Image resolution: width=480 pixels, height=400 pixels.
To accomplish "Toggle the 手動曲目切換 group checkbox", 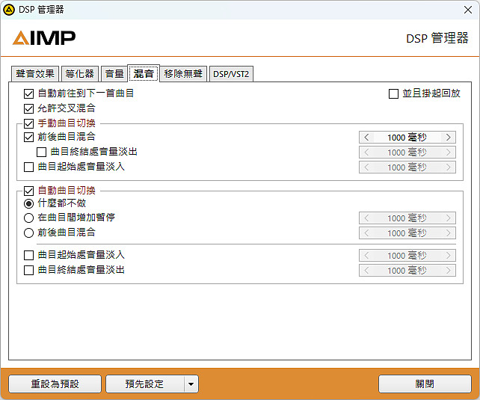I will pyautogui.click(x=28, y=123).
